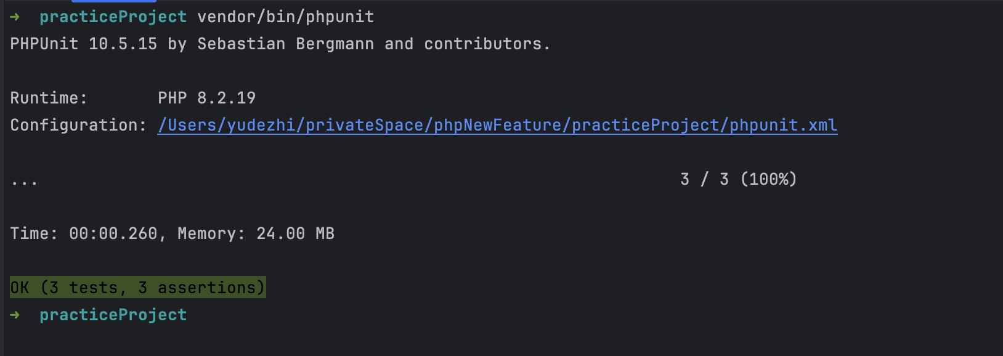Click the Configuration label
This screenshot has width=1003, height=356.
point(78,125)
